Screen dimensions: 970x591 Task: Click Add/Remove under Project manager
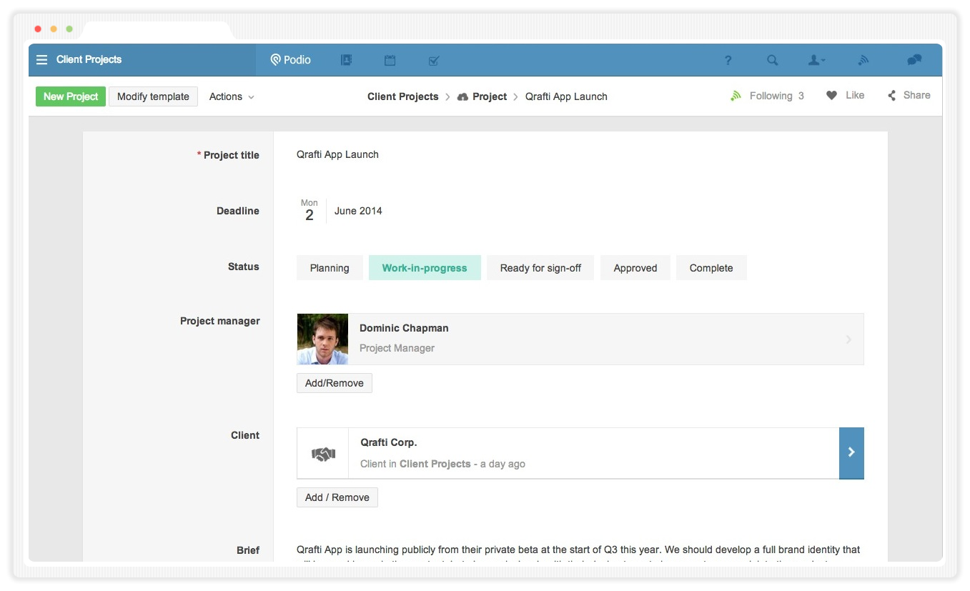point(335,383)
